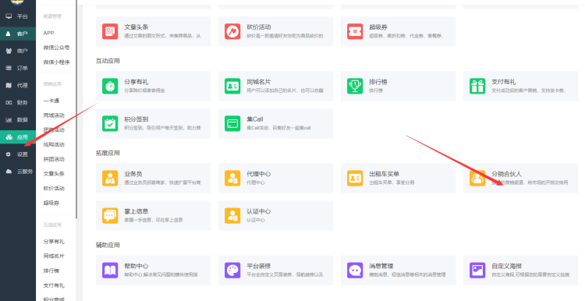Open the 排行榜 trophy icon
Viewport: 585px width, 301px height.
(x=355, y=86)
